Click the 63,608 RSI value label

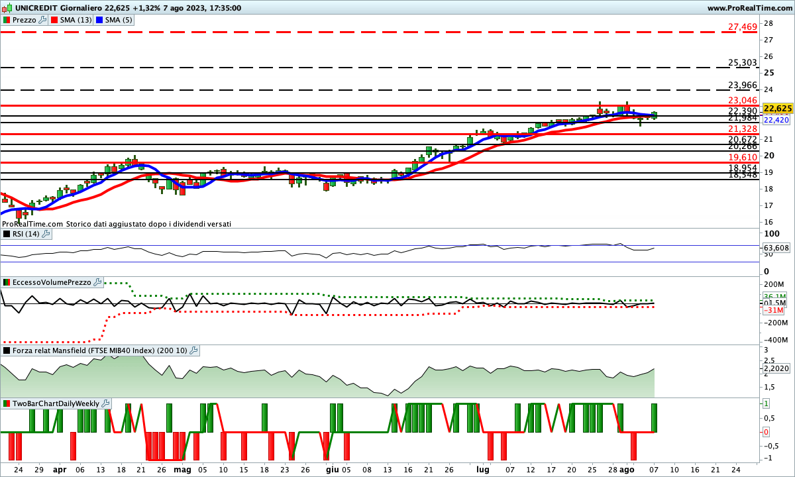pos(776,248)
